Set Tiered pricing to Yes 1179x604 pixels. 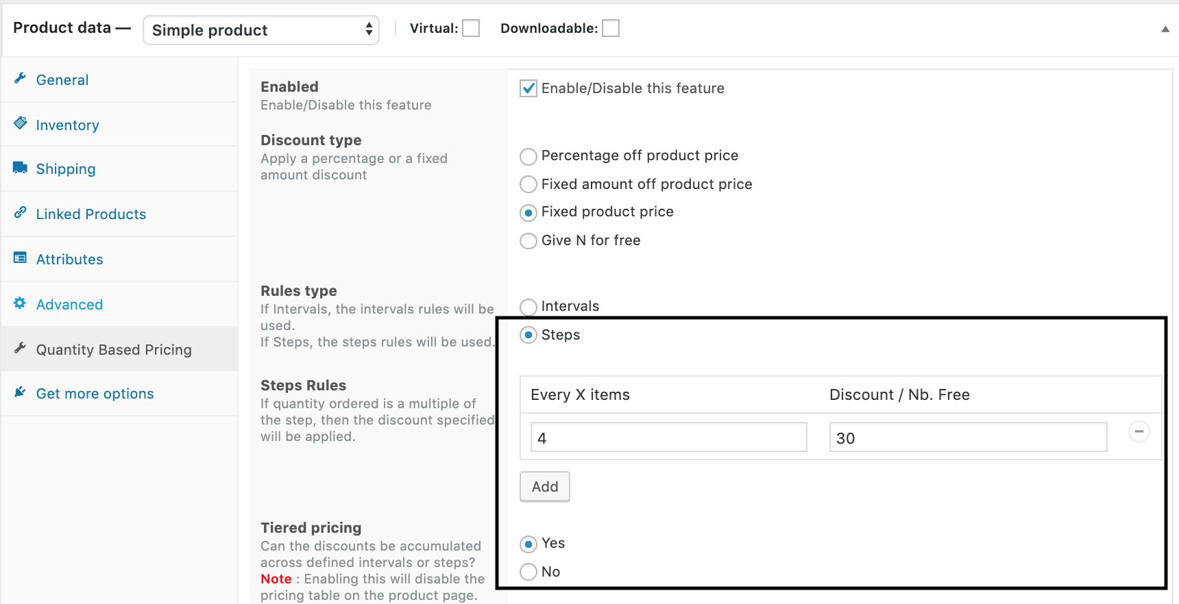[528, 544]
